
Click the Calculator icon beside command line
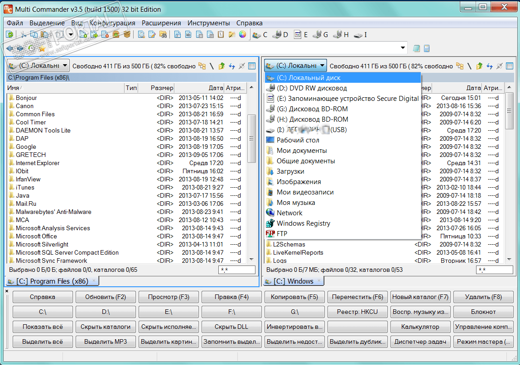[x=427, y=48]
